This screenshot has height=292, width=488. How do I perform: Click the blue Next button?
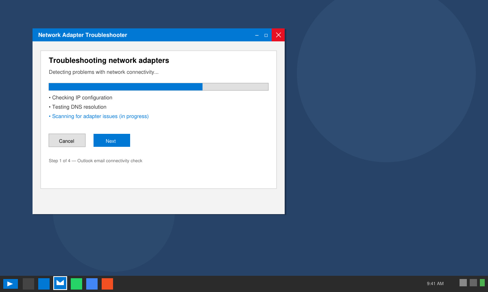pyautogui.click(x=112, y=140)
